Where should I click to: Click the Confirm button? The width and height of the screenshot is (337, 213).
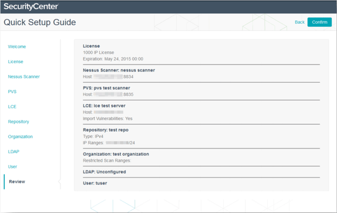click(x=319, y=22)
